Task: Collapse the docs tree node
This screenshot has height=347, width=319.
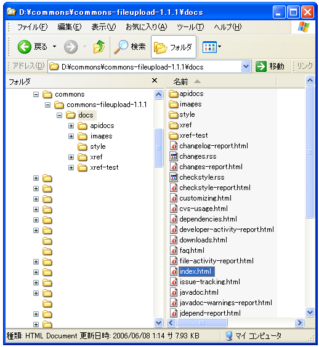Action: 59,115
